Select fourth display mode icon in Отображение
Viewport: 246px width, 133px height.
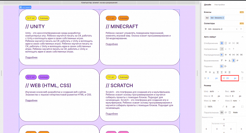pos(234,43)
